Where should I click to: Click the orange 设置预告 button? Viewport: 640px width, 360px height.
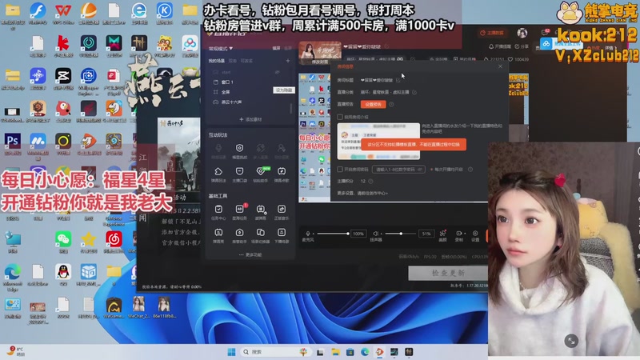pos(373,105)
